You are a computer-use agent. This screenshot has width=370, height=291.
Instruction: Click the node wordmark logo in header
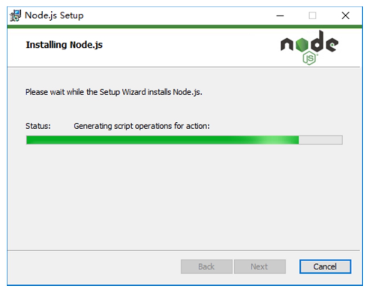[x=309, y=47]
